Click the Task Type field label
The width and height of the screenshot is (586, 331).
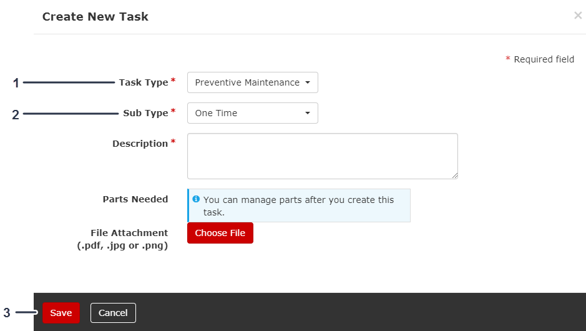[144, 82]
